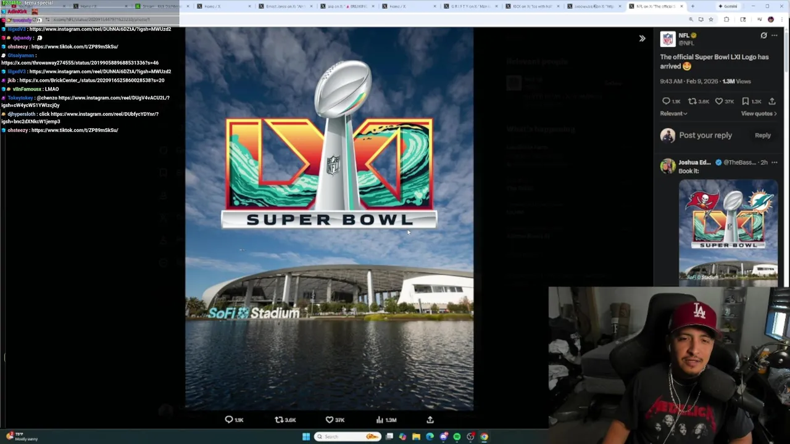
Task: Click ohsteezy's last tiktok link in chat
Action: 75,130
